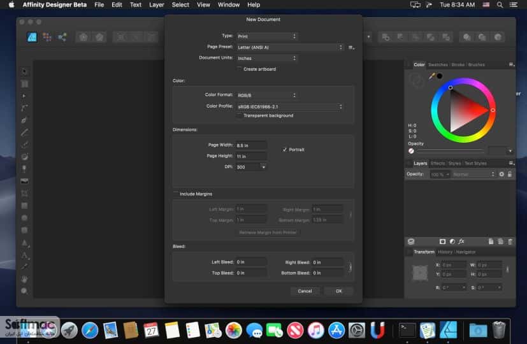Open Affinity Designer from the Dock
The height and width of the screenshot is (344, 527).
click(449, 330)
